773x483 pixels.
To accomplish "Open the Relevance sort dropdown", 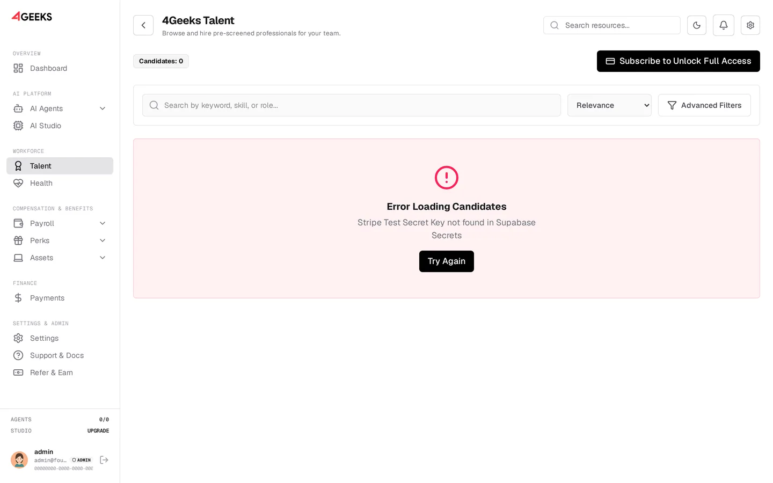I will 609,105.
